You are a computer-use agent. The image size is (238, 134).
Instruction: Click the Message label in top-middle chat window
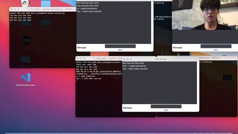click(x=82, y=48)
